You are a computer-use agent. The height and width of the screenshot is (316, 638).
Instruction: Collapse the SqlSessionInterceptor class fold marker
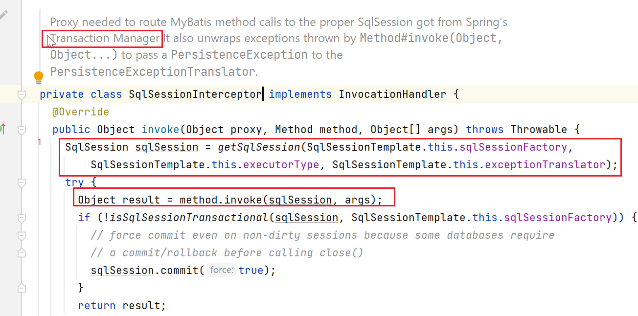pos(21,94)
